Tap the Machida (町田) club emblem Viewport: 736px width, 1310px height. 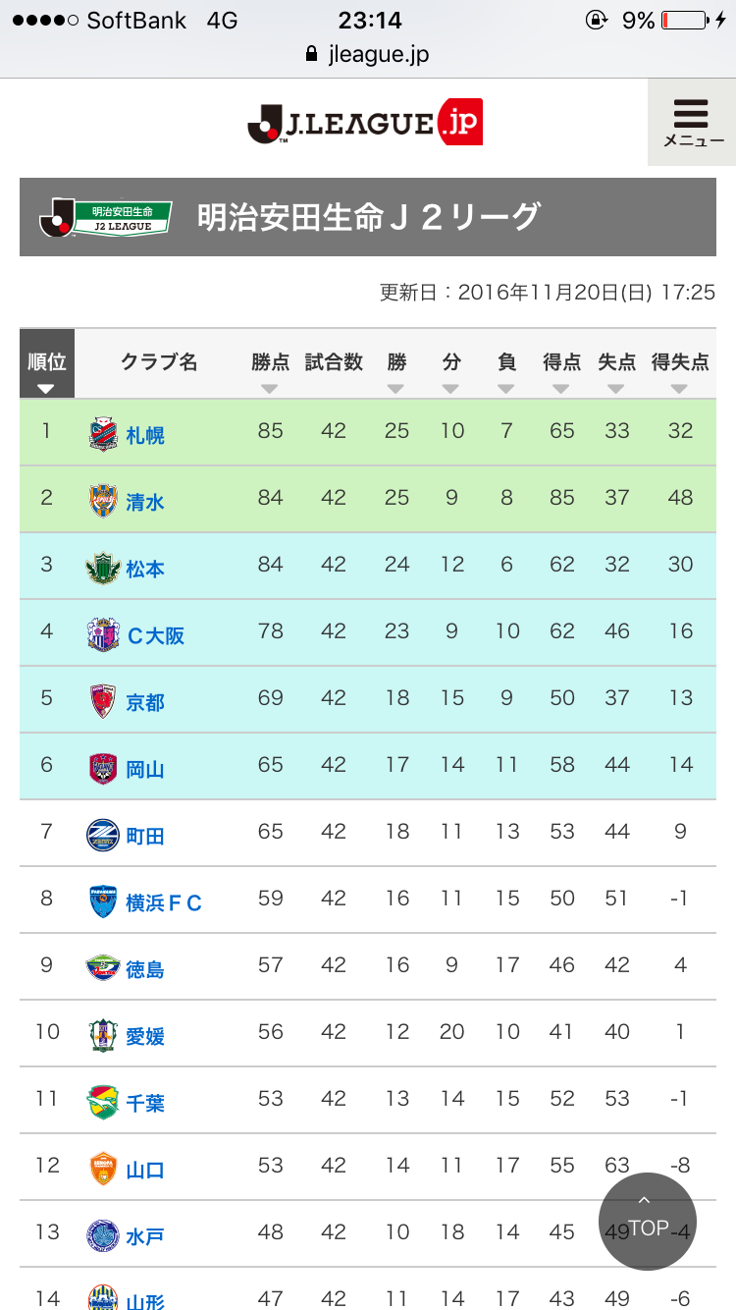point(102,834)
